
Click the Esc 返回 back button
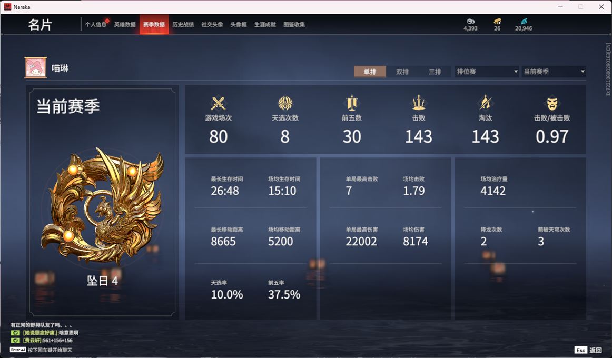tap(588, 350)
